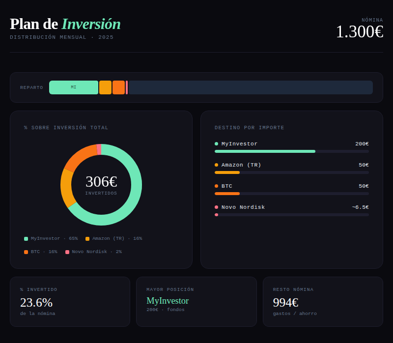Click the MyInvestor · 65% legend text

[x=55, y=238]
